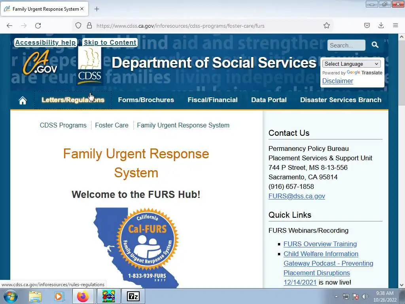405x304 pixels.
Task: Bookmark this page with the star icon
Action: (326, 25)
